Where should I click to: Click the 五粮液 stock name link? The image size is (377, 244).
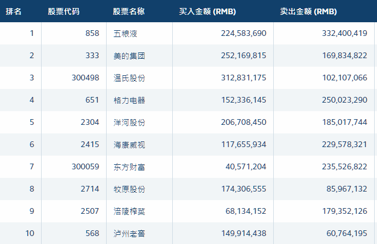coord(125,34)
